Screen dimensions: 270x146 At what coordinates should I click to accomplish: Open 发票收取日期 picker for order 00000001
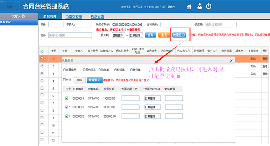[152, 98]
